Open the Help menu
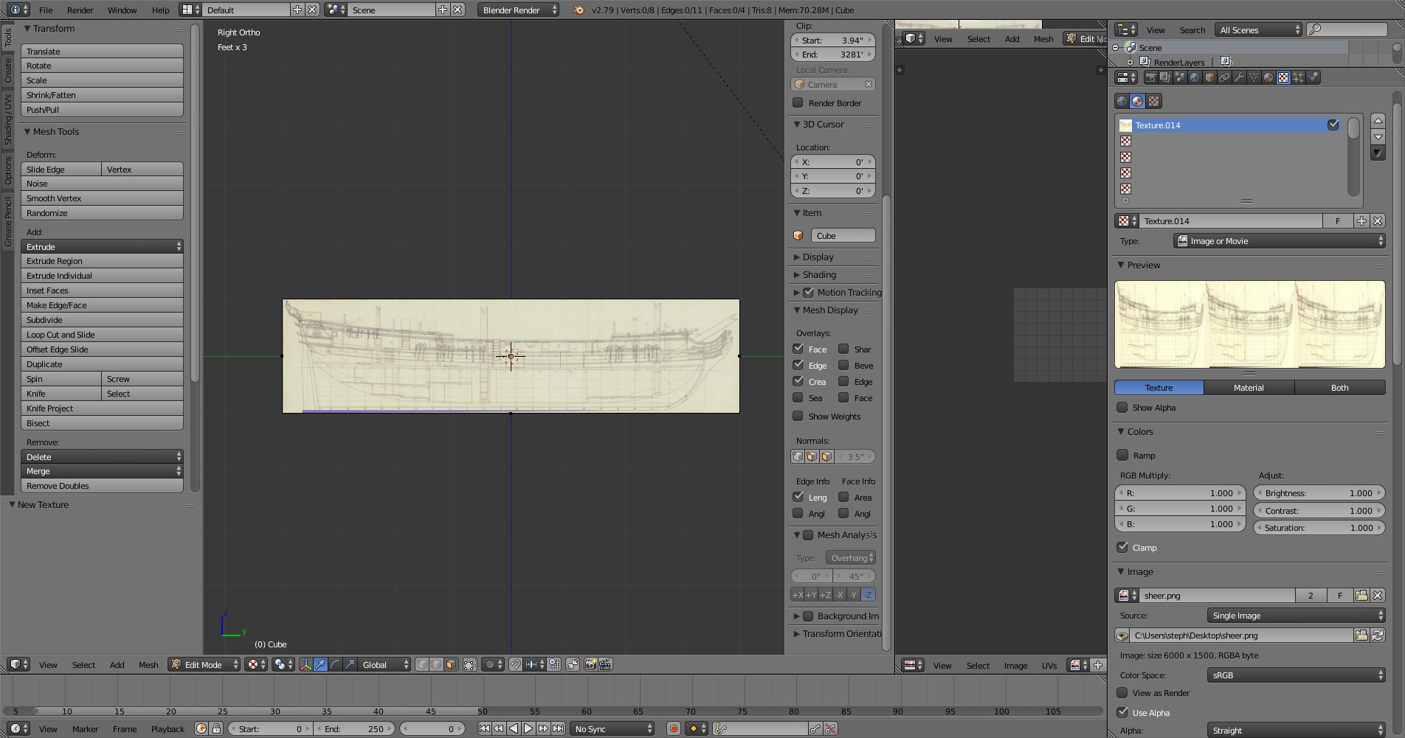 click(x=160, y=10)
